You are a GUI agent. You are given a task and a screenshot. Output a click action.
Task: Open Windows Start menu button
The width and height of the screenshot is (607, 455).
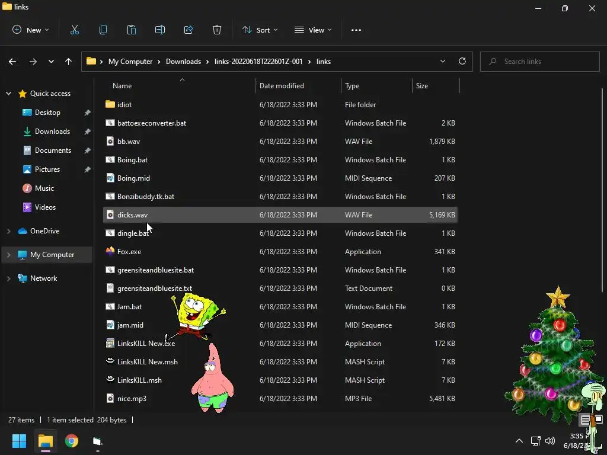pos(19,441)
